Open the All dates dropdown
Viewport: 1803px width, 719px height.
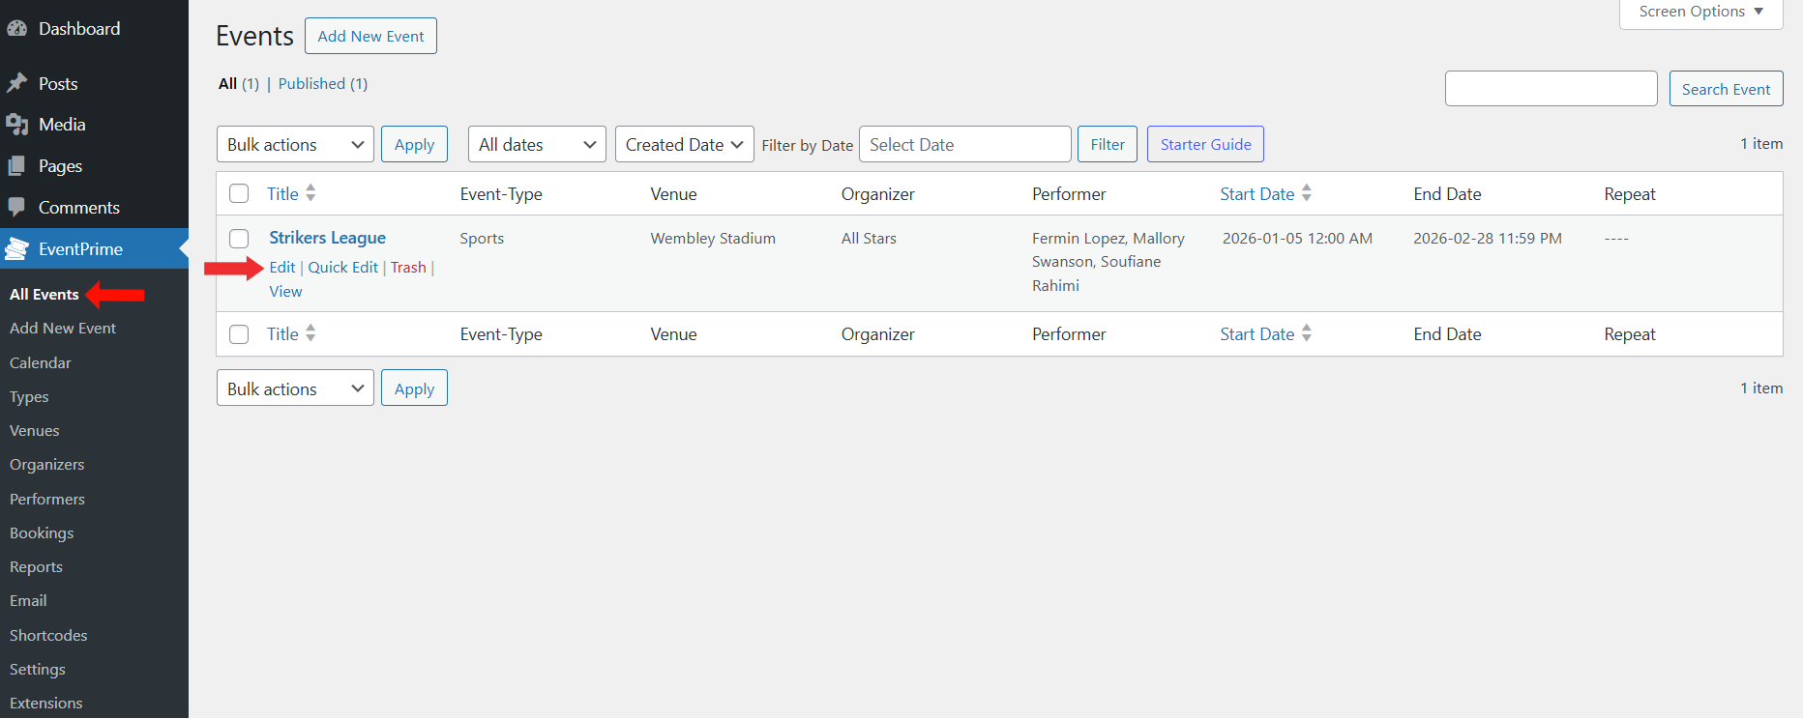537,145
